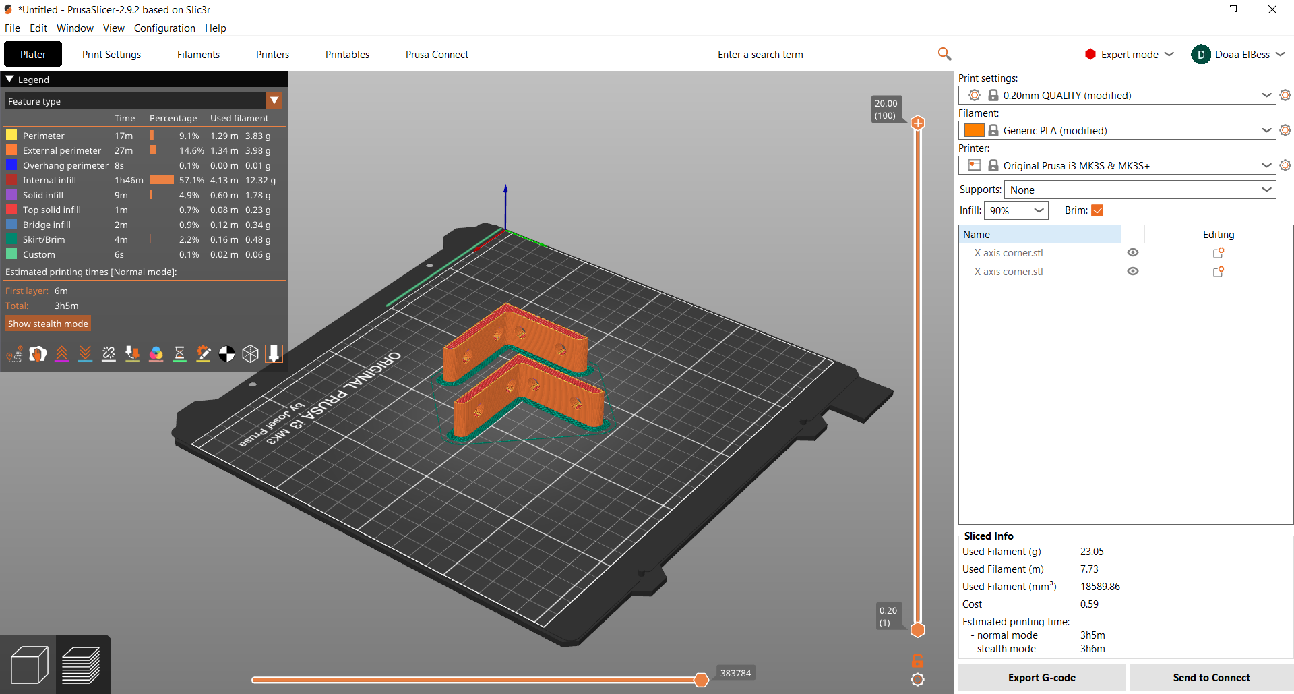Switch to Print Settings tab
Viewport: 1294px width, 694px height.
click(111, 55)
